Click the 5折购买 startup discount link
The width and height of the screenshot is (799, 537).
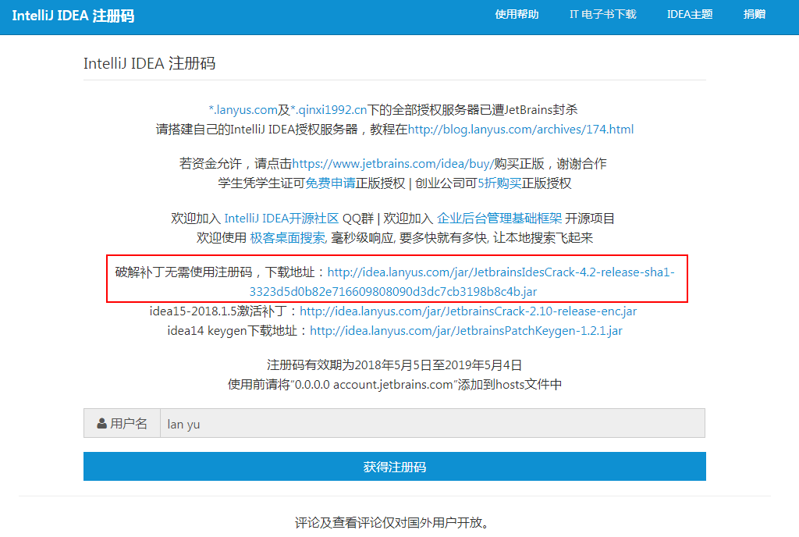(499, 183)
